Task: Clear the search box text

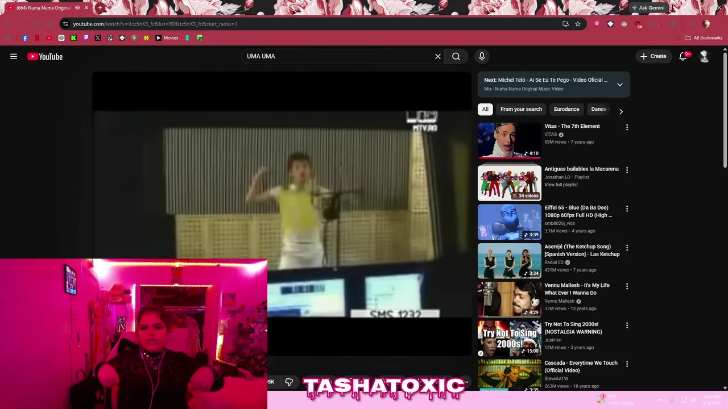Action: [x=438, y=56]
